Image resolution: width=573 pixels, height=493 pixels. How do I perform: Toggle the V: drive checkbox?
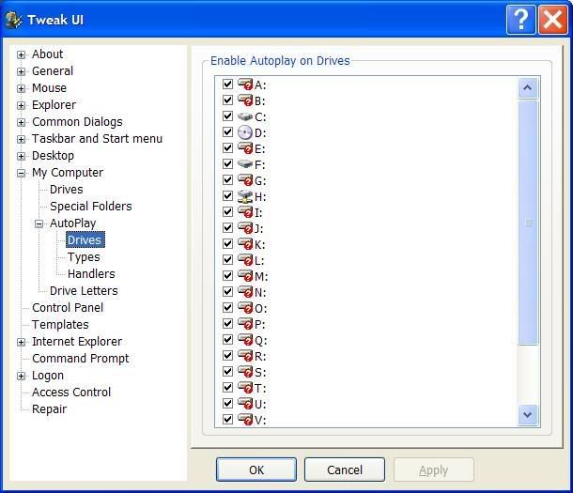227,419
